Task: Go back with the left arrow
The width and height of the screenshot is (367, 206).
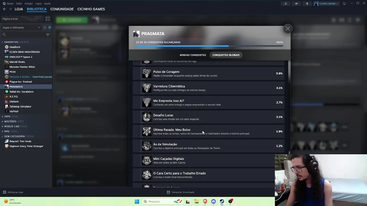Action: click(x=4, y=9)
